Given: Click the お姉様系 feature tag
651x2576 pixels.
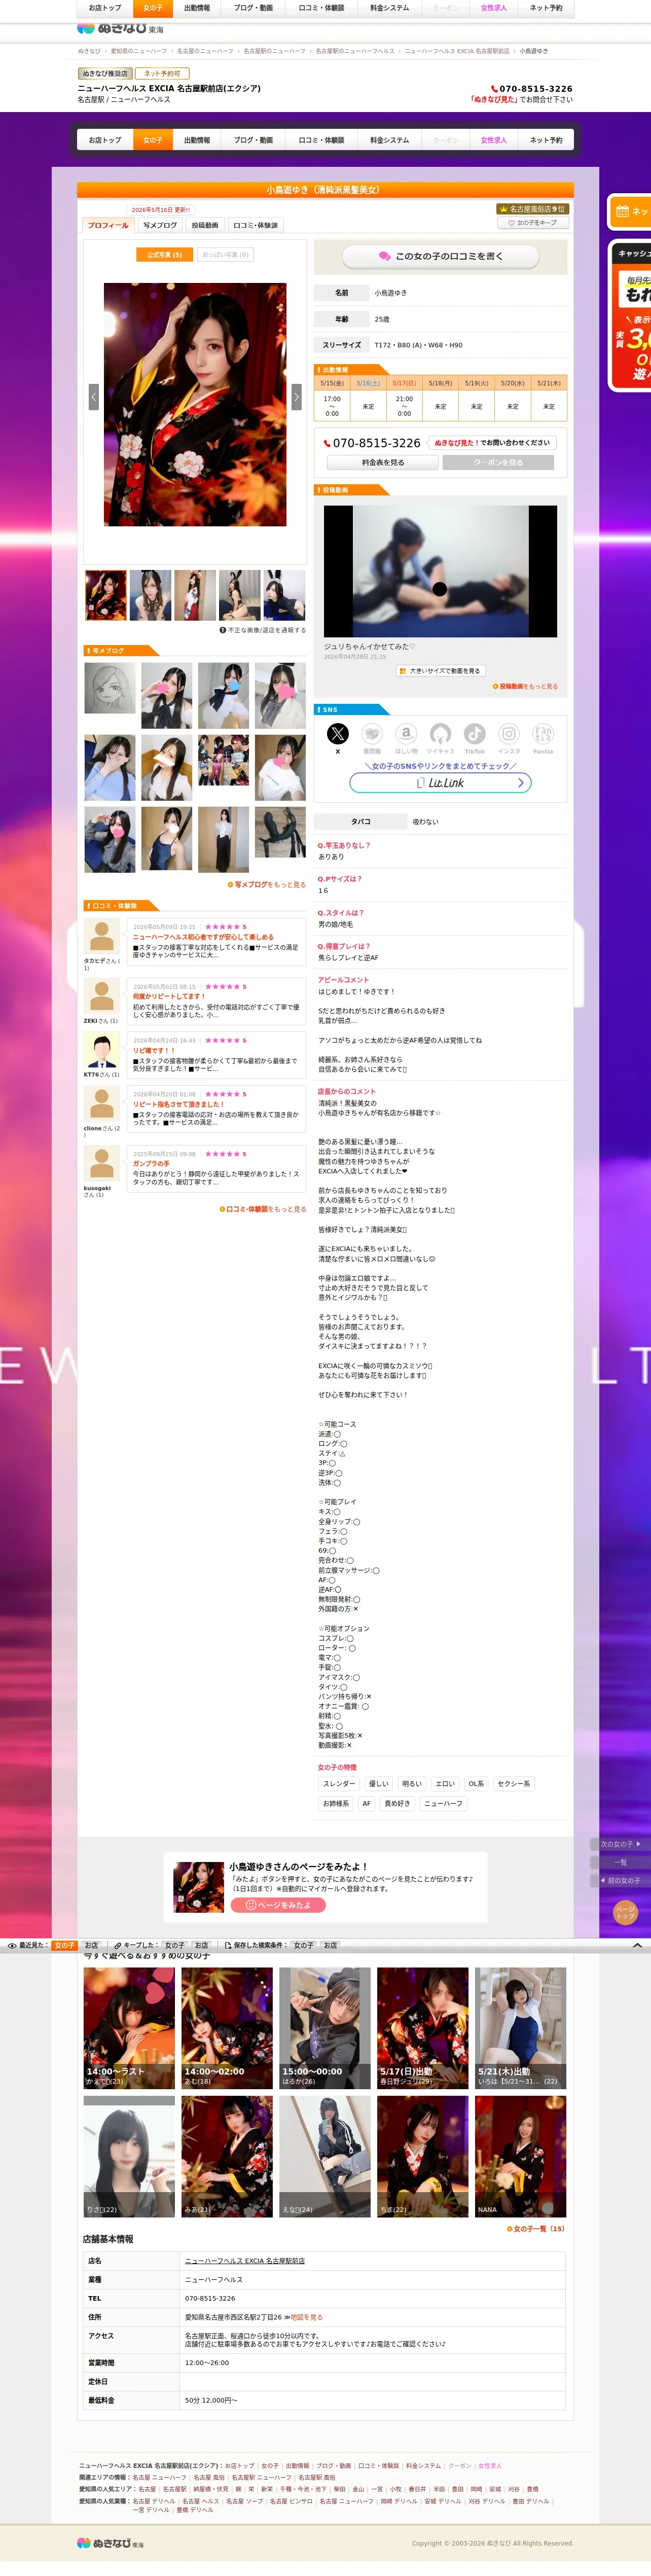Looking at the screenshot, I should [x=336, y=1804].
